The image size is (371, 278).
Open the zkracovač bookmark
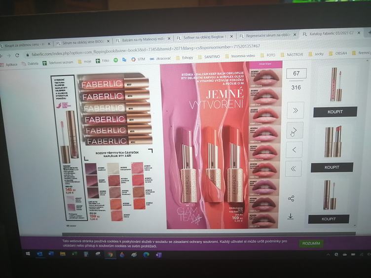(160, 58)
